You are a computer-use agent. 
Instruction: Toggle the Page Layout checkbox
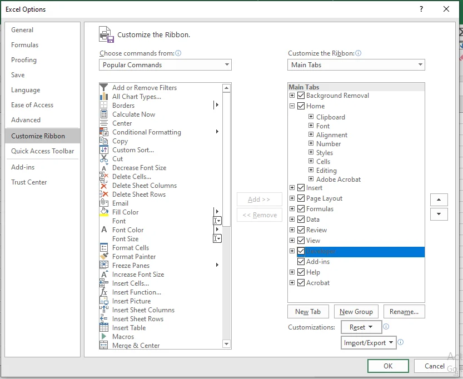point(301,198)
